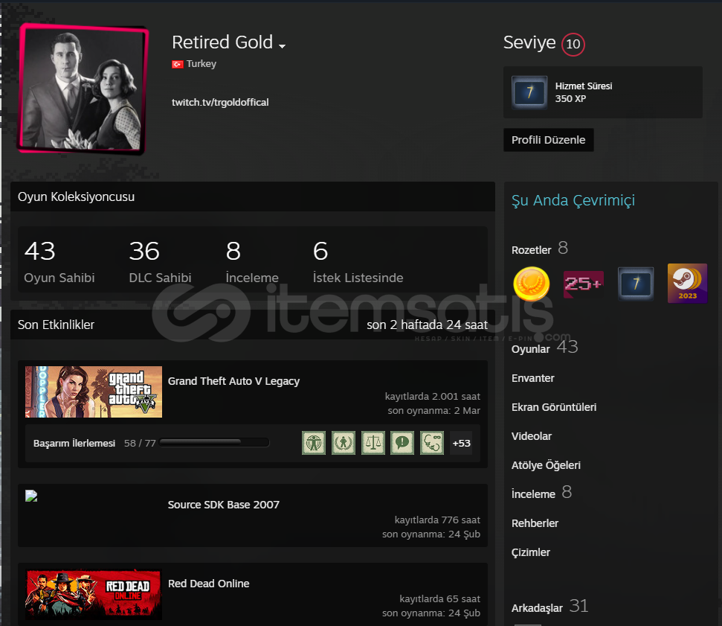
Task: Open the Hizmet Süresi 350 XP badge
Action: (x=603, y=92)
